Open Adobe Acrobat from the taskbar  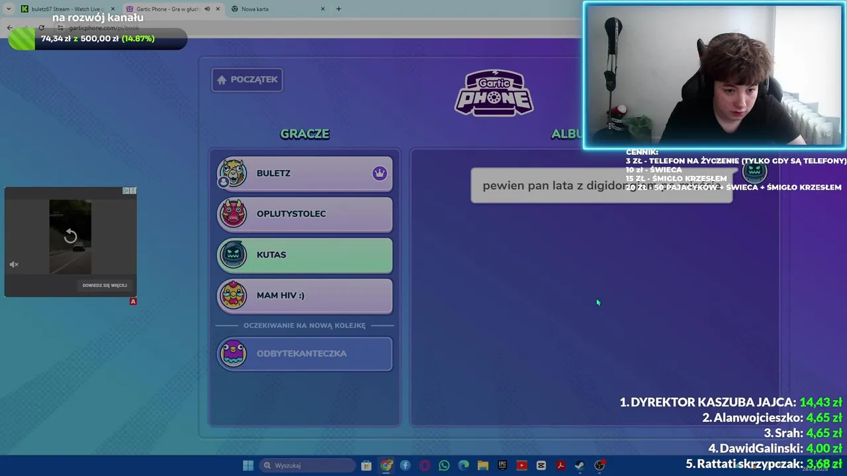(x=560, y=465)
